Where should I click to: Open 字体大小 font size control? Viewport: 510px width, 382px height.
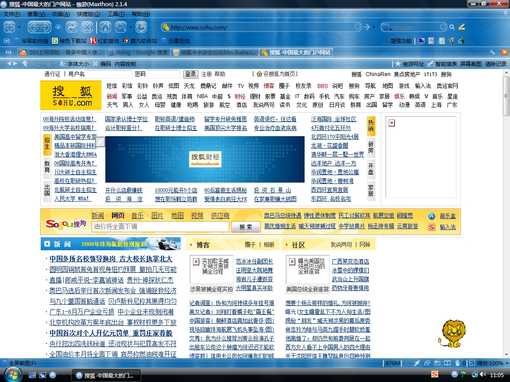coord(74,64)
